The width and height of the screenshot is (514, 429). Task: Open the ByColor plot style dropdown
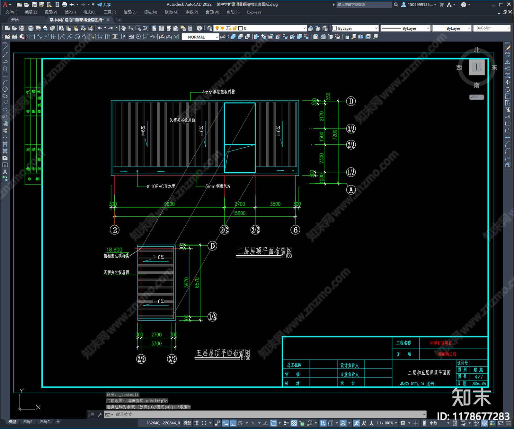pyautogui.click(x=492, y=28)
